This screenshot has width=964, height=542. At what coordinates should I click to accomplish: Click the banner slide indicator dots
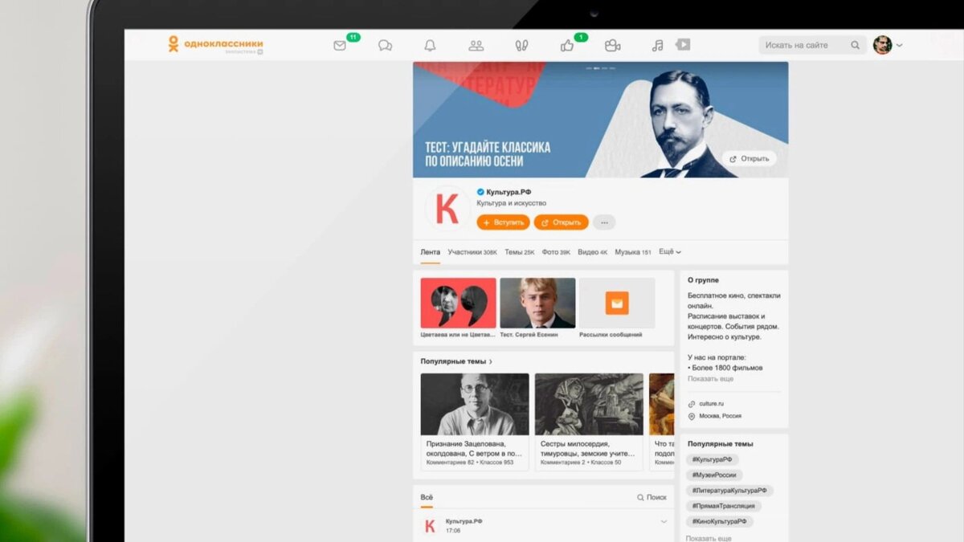pyautogui.click(x=600, y=69)
